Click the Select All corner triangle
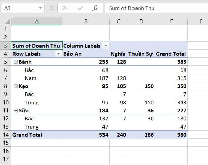 point(8,22)
